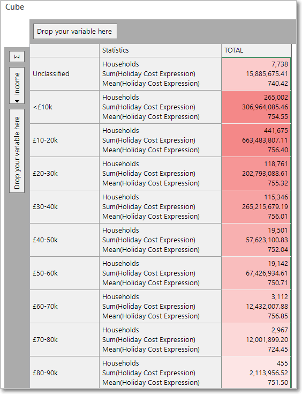Select the £60-70k income row header
Image resolution: width=302 pixels, height=394 pixels.
(x=64, y=306)
